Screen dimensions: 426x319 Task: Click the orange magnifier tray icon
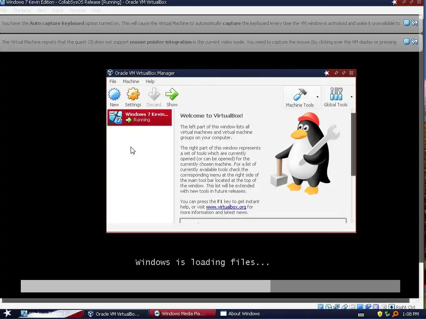point(395,314)
